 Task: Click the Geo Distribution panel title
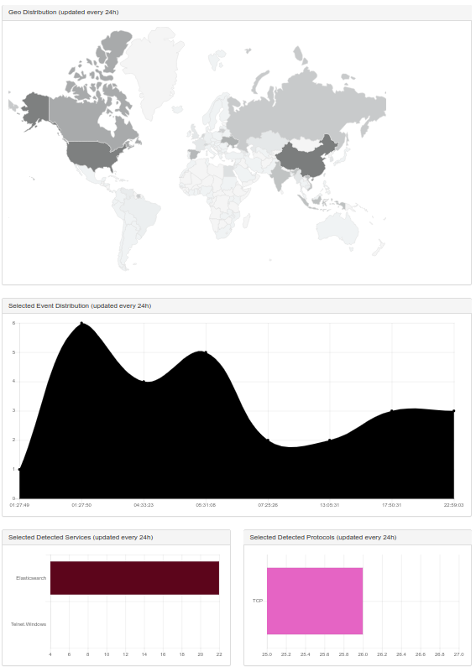[x=64, y=13]
